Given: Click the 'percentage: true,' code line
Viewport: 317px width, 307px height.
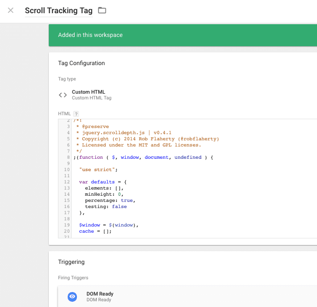Looking at the screenshot, I should point(110,201).
